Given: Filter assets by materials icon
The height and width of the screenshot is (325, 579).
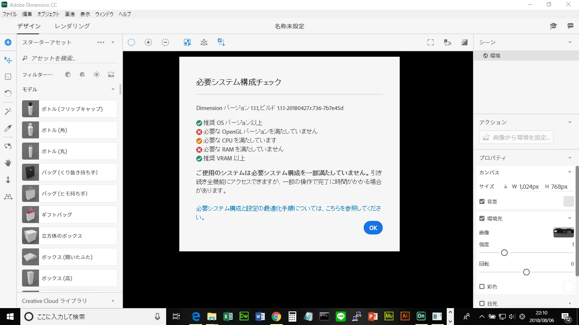Looking at the screenshot, I should [82, 74].
